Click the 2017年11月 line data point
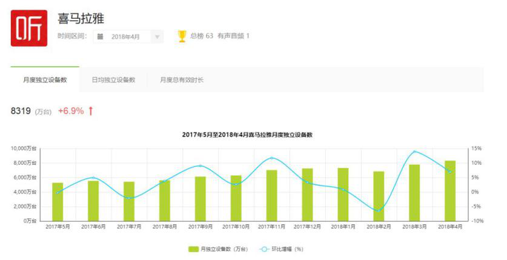This screenshot has width=507, height=260. point(271,158)
